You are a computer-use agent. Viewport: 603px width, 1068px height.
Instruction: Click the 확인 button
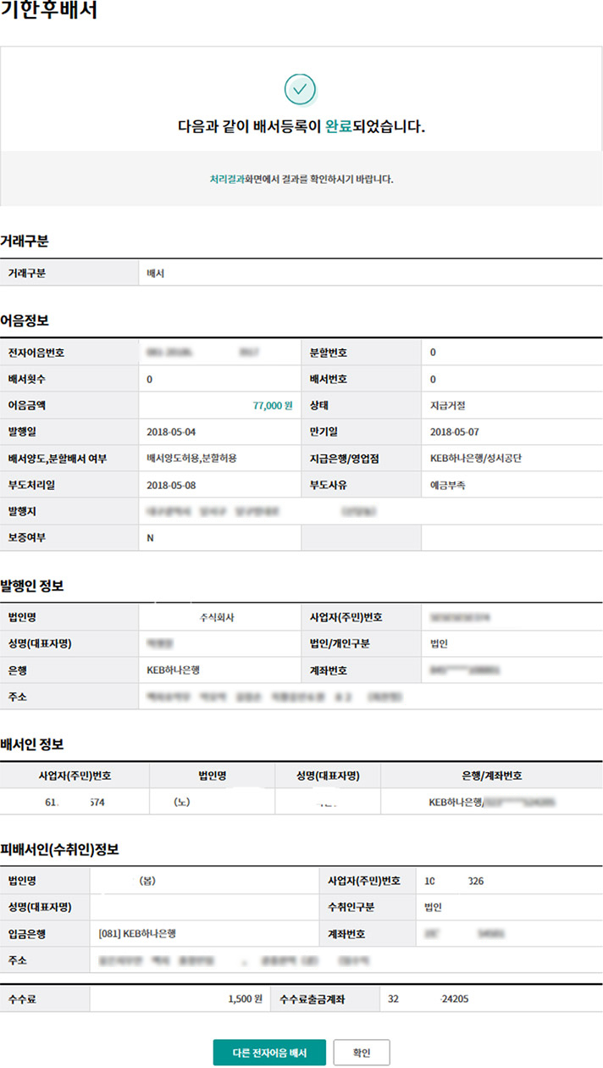click(x=362, y=1053)
